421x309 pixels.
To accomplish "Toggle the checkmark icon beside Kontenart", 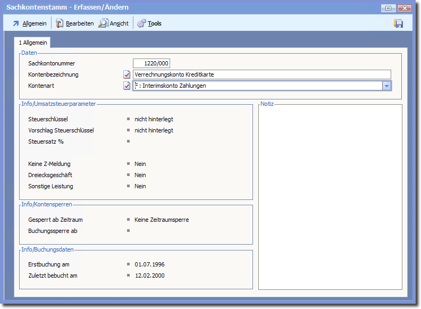I will tap(127, 86).
